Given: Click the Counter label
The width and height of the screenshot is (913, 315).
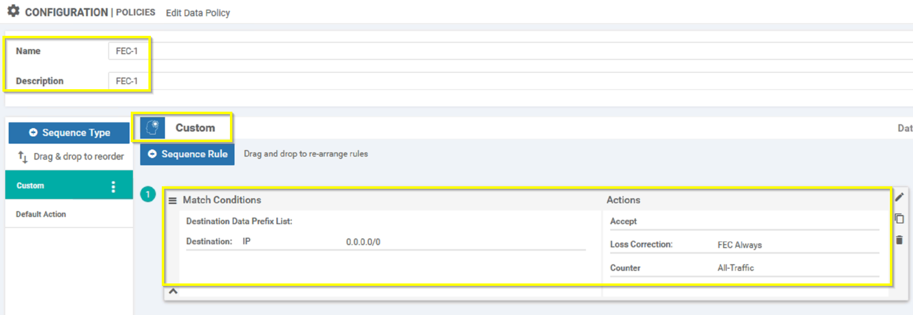Looking at the screenshot, I should tap(625, 268).
